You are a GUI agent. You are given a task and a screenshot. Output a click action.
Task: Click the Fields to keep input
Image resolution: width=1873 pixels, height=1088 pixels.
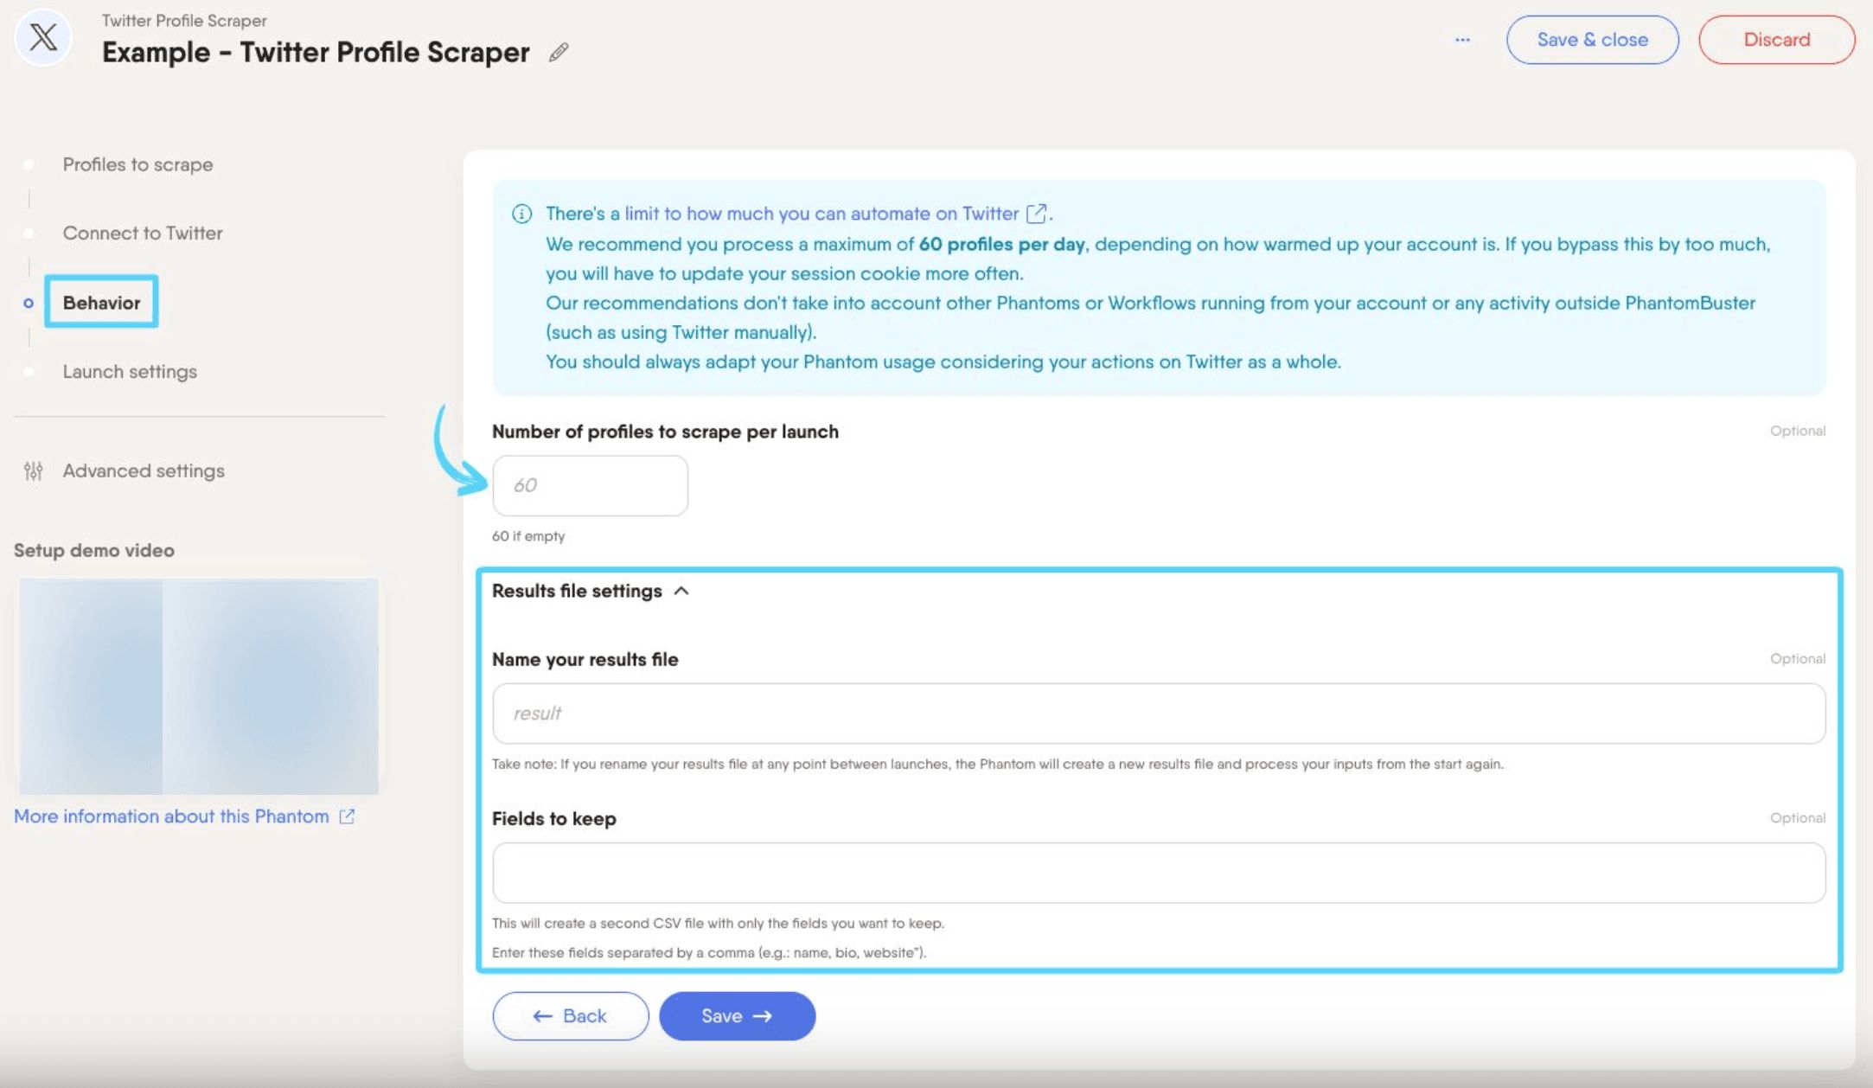pyautogui.click(x=1159, y=873)
